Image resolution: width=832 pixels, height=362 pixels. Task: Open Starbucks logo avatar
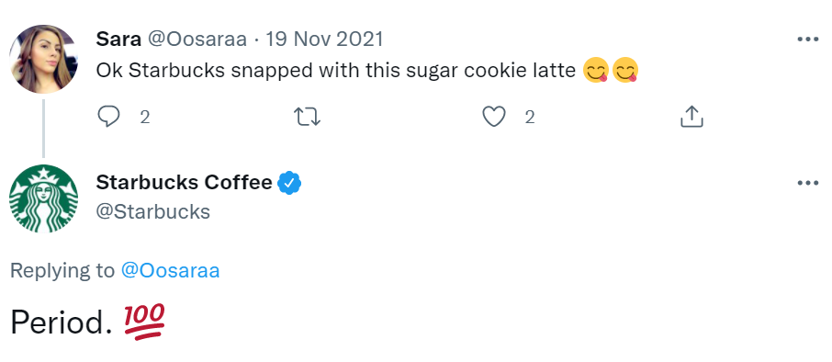43,198
